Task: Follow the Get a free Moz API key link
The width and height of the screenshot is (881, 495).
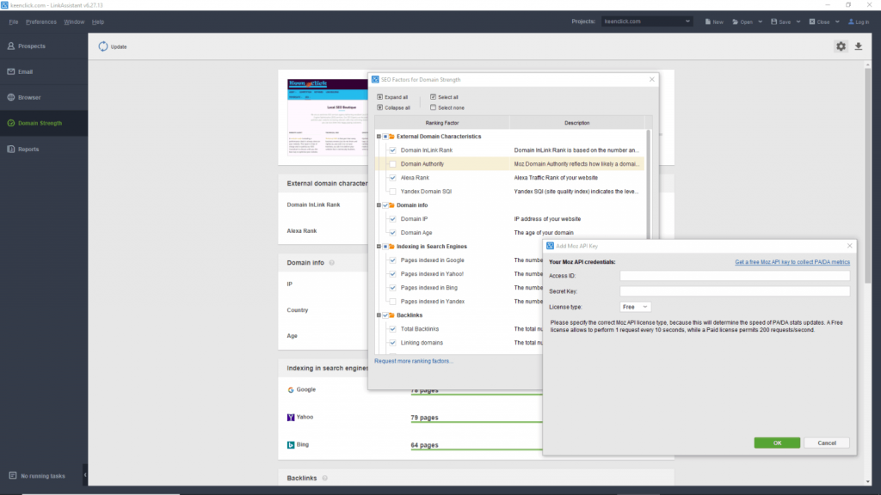Action: [x=792, y=262]
